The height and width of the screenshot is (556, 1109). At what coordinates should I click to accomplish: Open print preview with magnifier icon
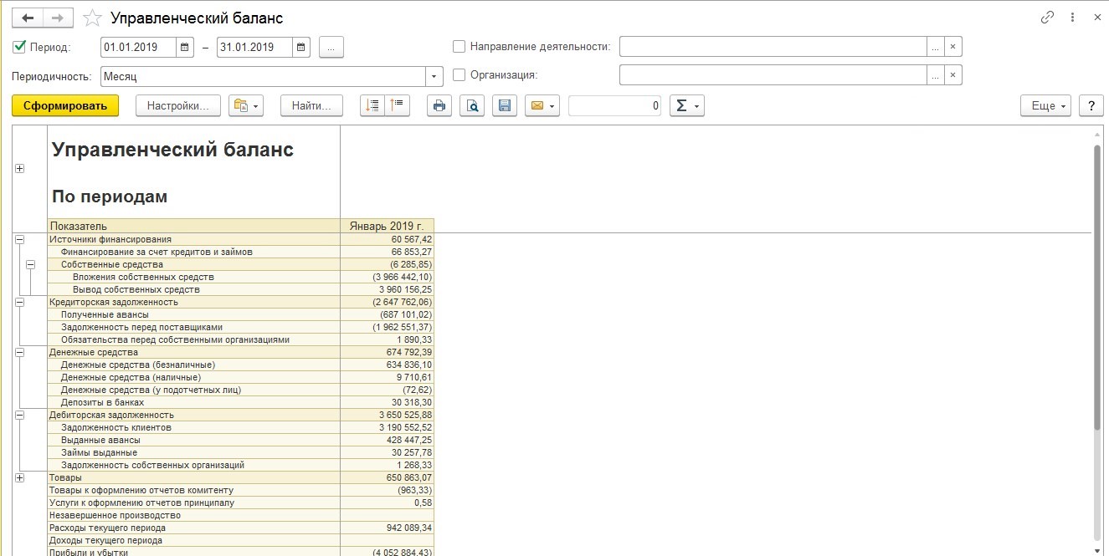(472, 105)
